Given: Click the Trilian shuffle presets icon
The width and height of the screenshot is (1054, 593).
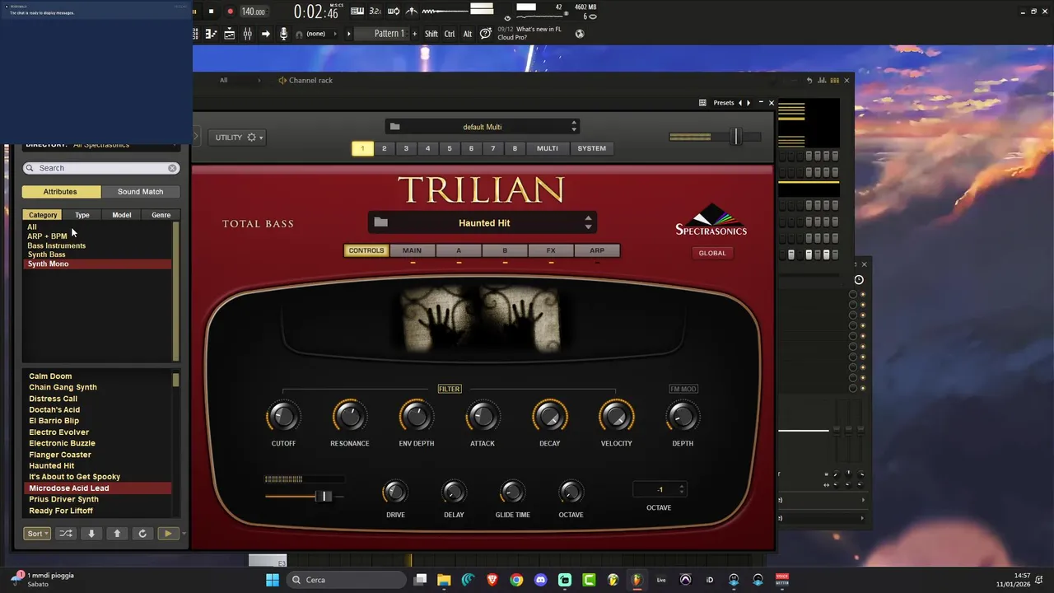Looking at the screenshot, I should click(x=66, y=533).
